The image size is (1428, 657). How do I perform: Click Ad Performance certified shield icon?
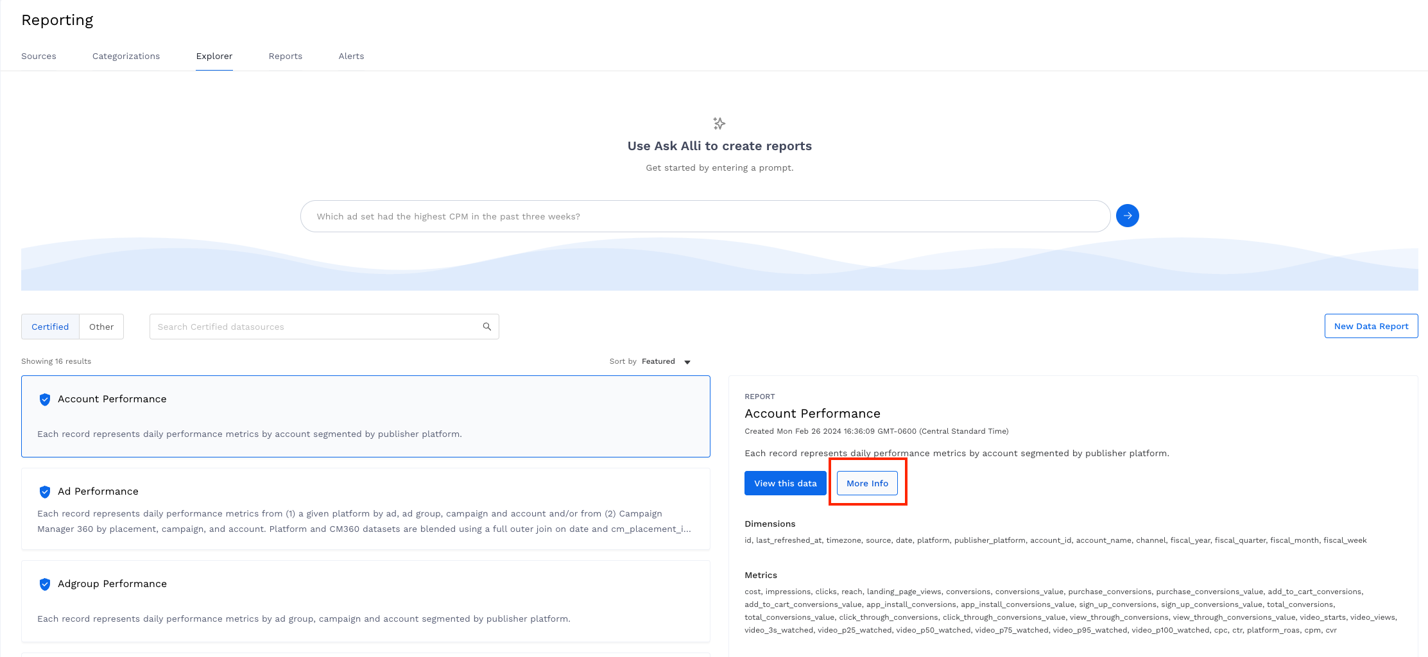(45, 492)
